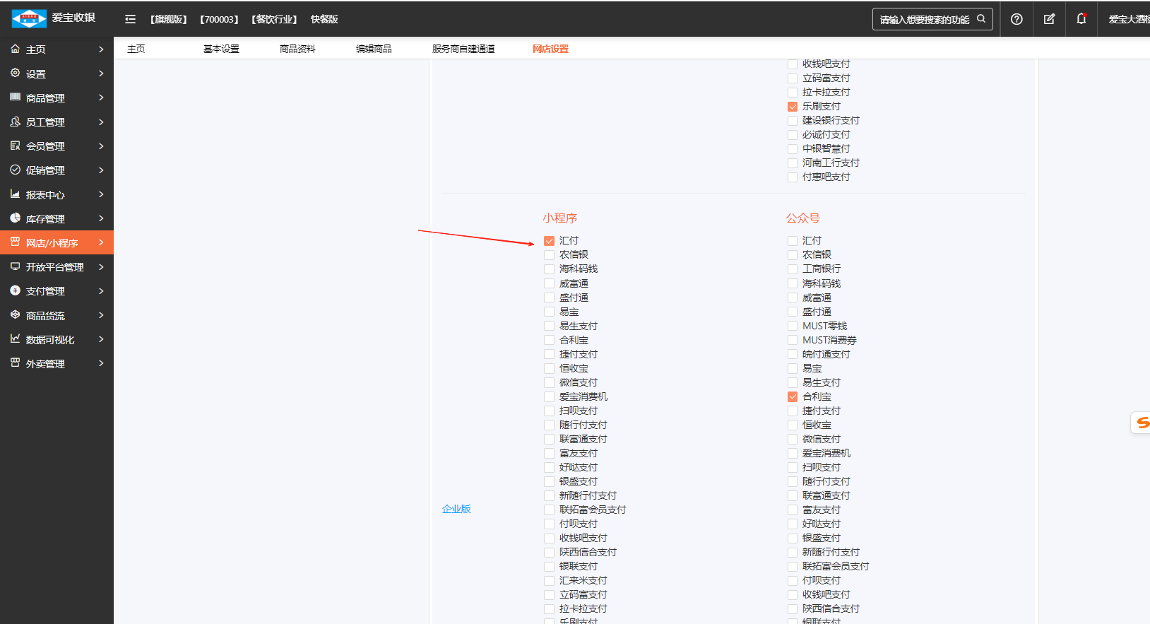Image resolution: width=1150 pixels, height=624 pixels.
Task: Click the 【旗舰版】 header label
Action: point(169,19)
